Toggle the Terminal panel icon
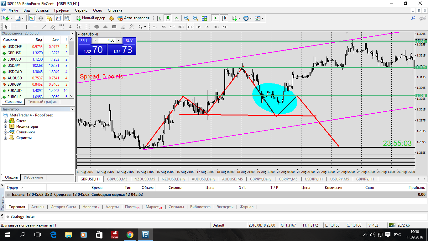 click(x=58, y=18)
